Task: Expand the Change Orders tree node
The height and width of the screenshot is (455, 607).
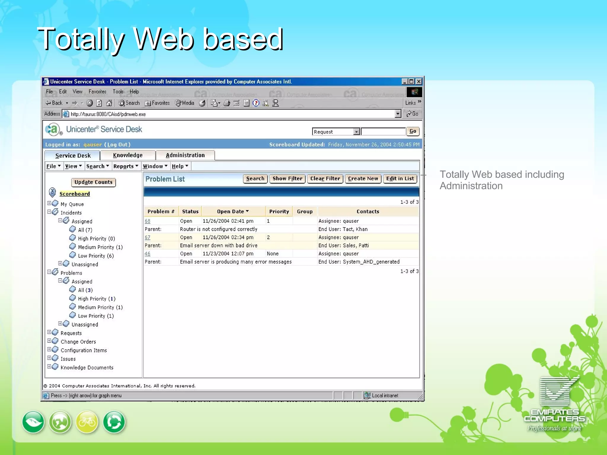Action: click(x=49, y=341)
